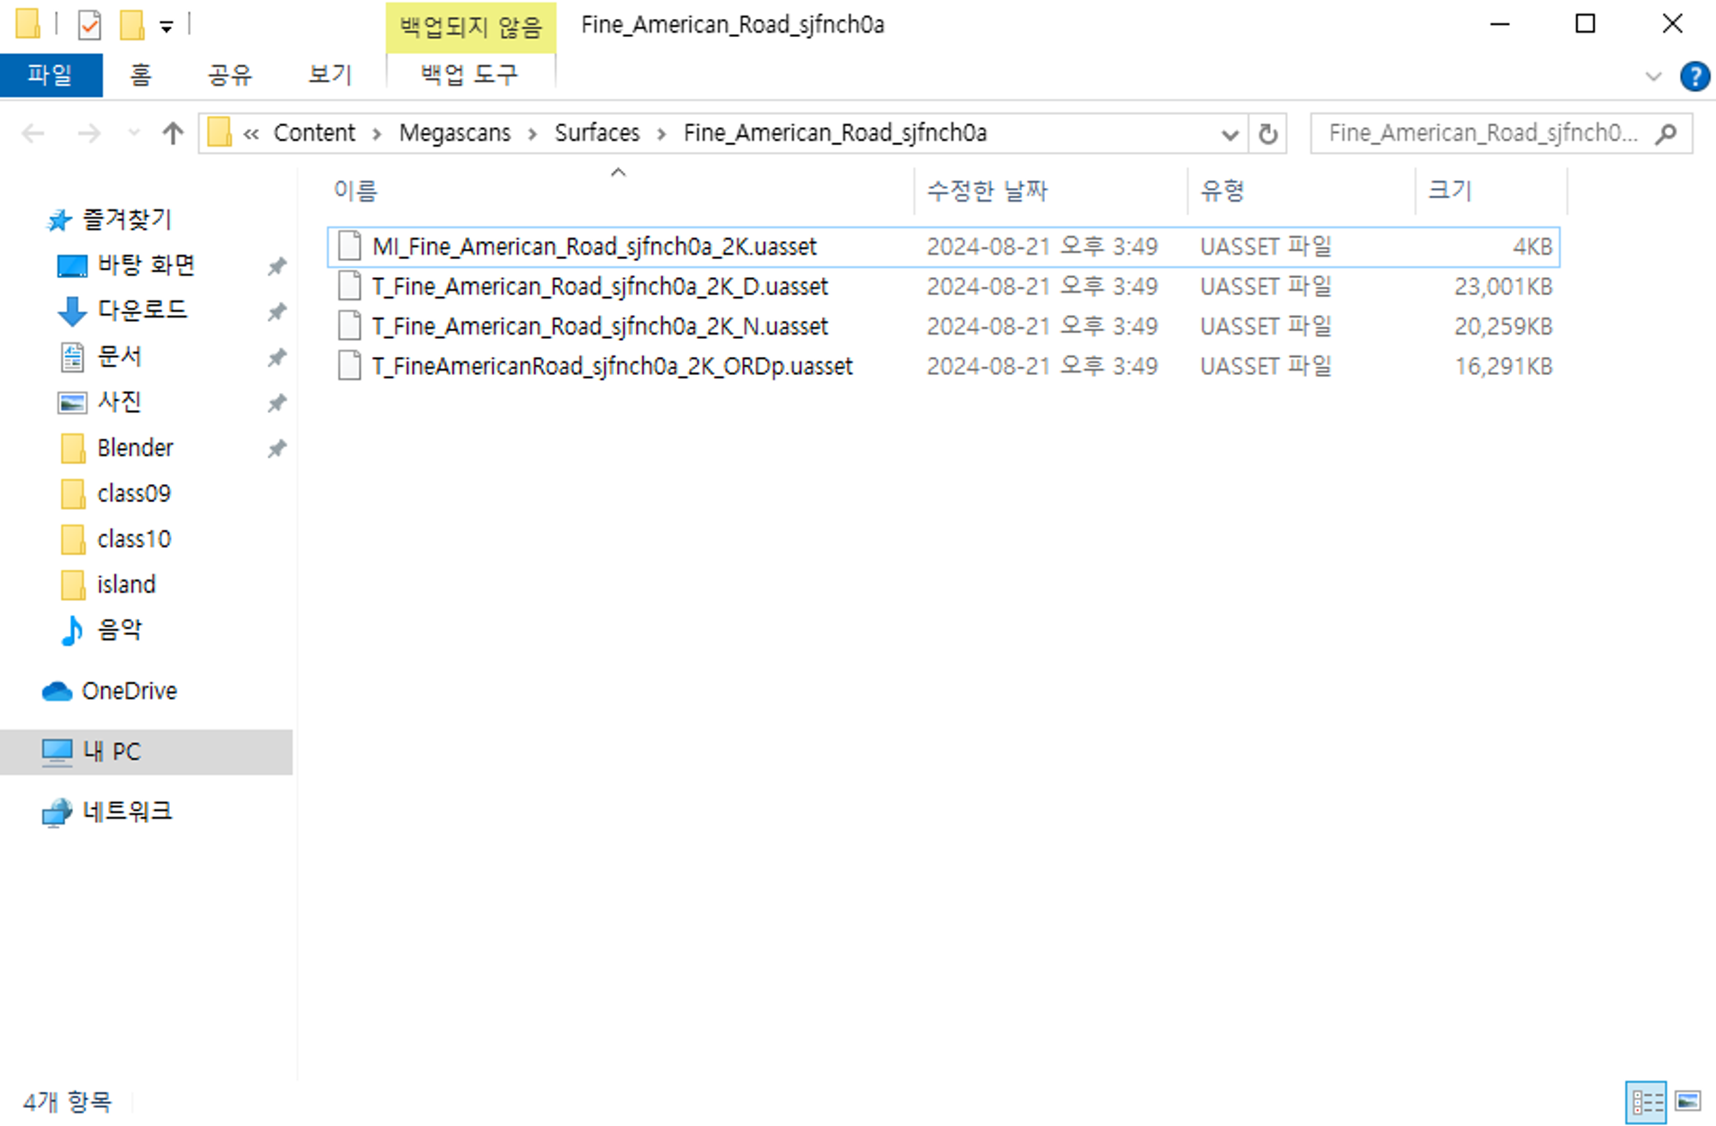Viewport: 1716px width, 1126px height.
Task: Select the 백업 도구 tab
Action: (x=470, y=76)
